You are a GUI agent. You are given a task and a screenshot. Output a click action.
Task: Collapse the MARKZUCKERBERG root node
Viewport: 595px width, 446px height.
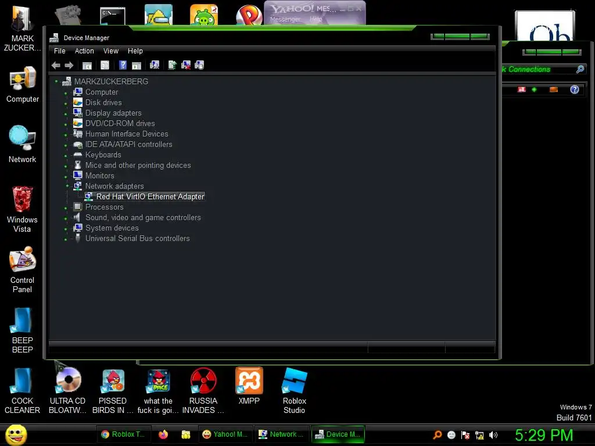pos(56,81)
